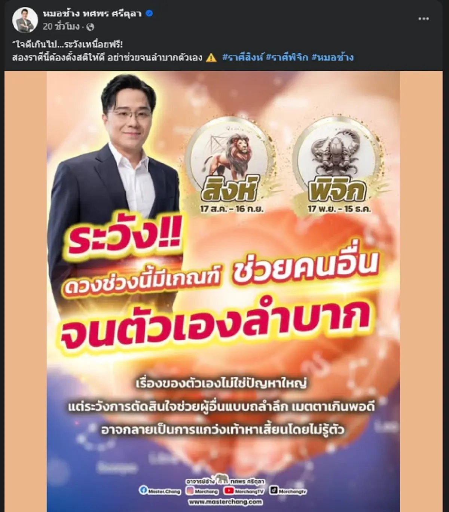The image size is (449, 512).
Task: Click the www.masterchang.com text on poster
Action: [x=225, y=502]
